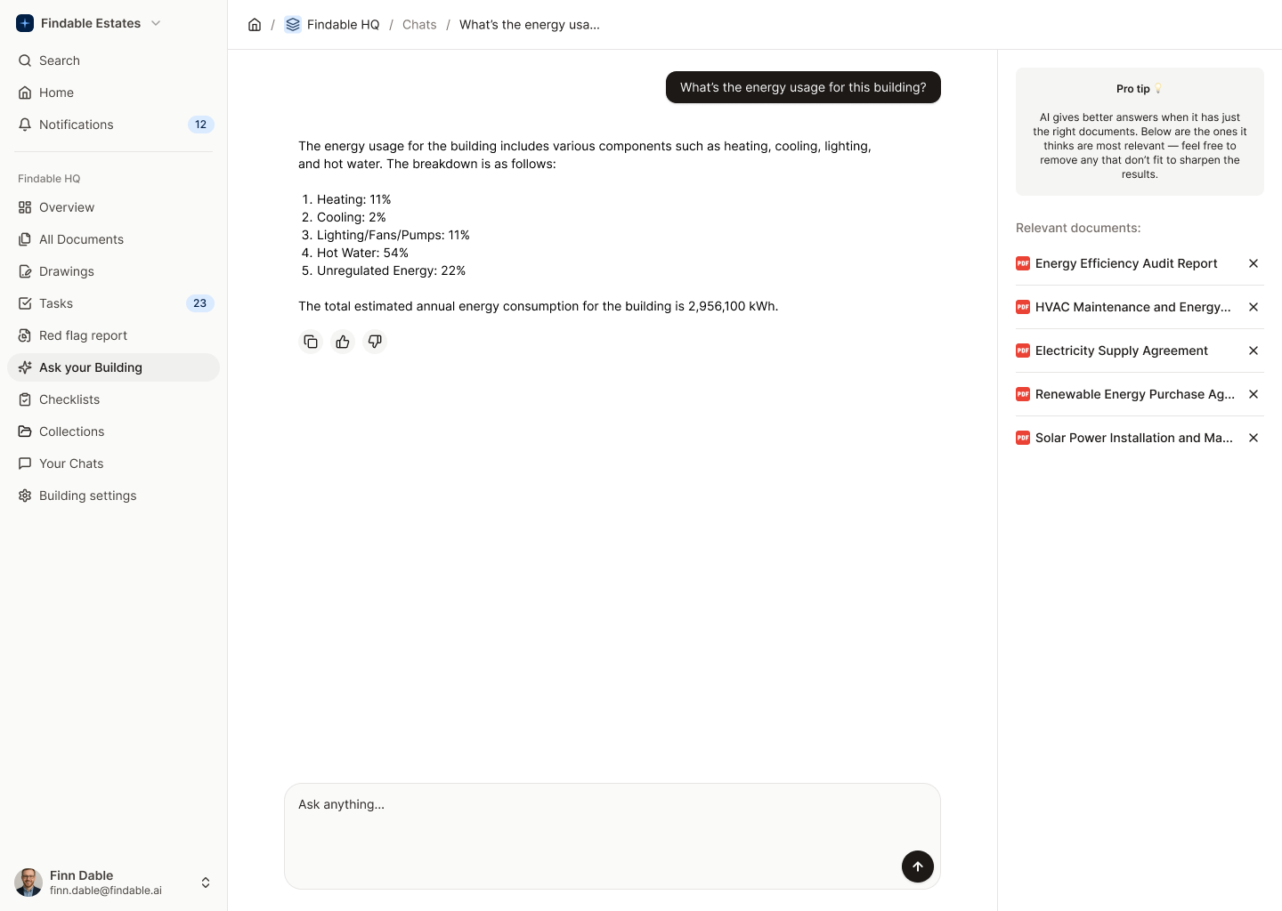Open Search in the sidebar
Viewport: 1282px width, 911px height.
113,60
